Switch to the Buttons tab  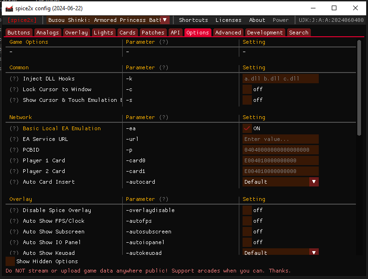(19, 33)
